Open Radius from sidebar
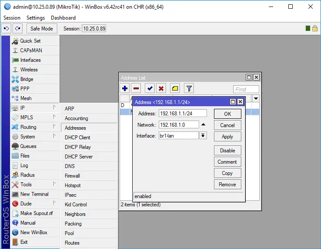The height and width of the screenshot is (249, 321). coord(35,175)
